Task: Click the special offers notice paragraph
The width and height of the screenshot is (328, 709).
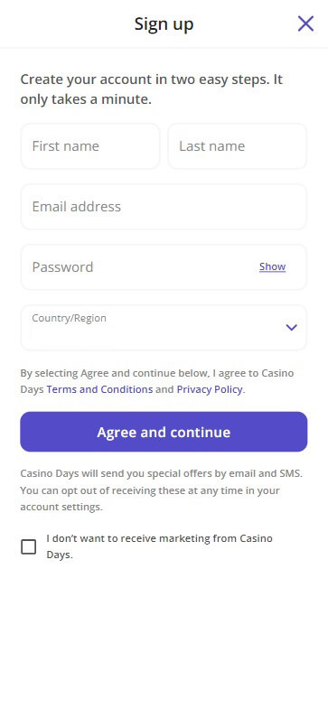Action: tap(162, 490)
